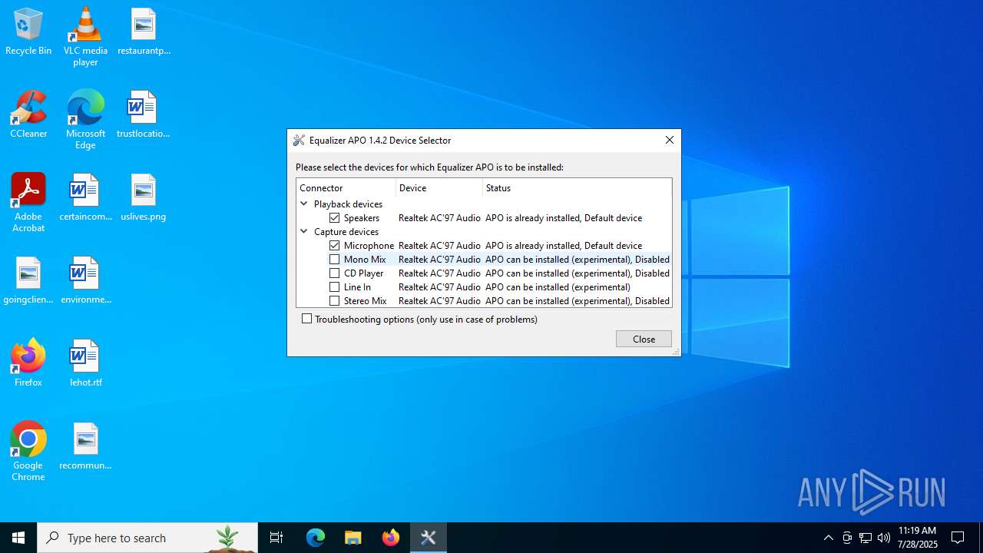Sort by the Connector column header

(346, 187)
